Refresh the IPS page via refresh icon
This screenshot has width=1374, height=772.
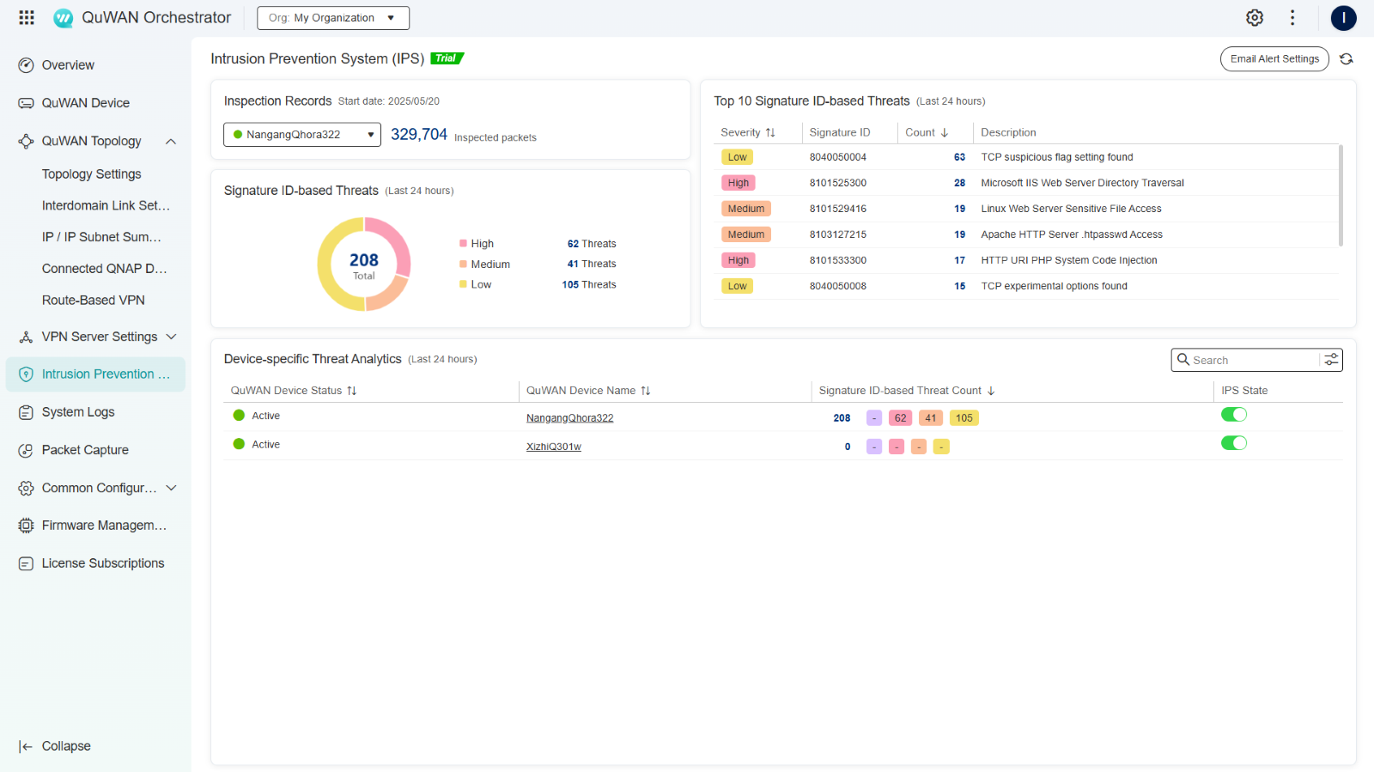tap(1347, 59)
